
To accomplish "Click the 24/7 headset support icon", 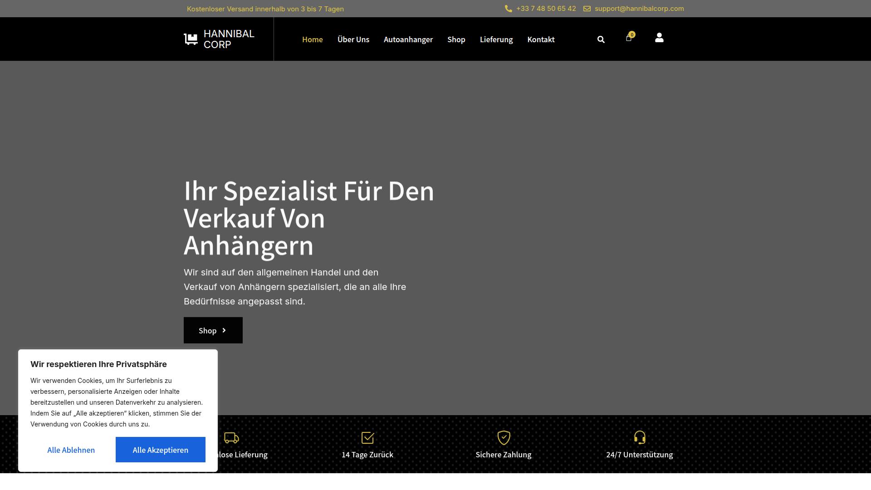I will coord(640,437).
